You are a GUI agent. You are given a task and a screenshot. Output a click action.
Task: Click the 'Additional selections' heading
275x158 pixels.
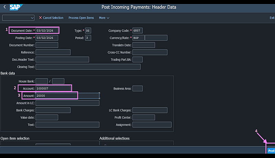[114, 138]
